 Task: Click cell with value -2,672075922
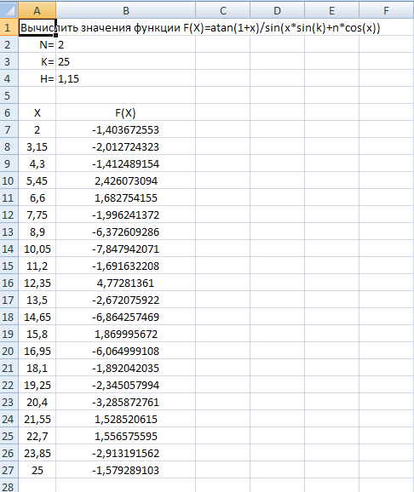click(x=125, y=300)
